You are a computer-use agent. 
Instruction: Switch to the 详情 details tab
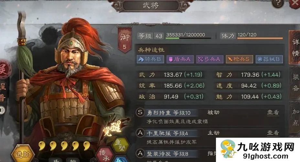click(x=295, y=47)
